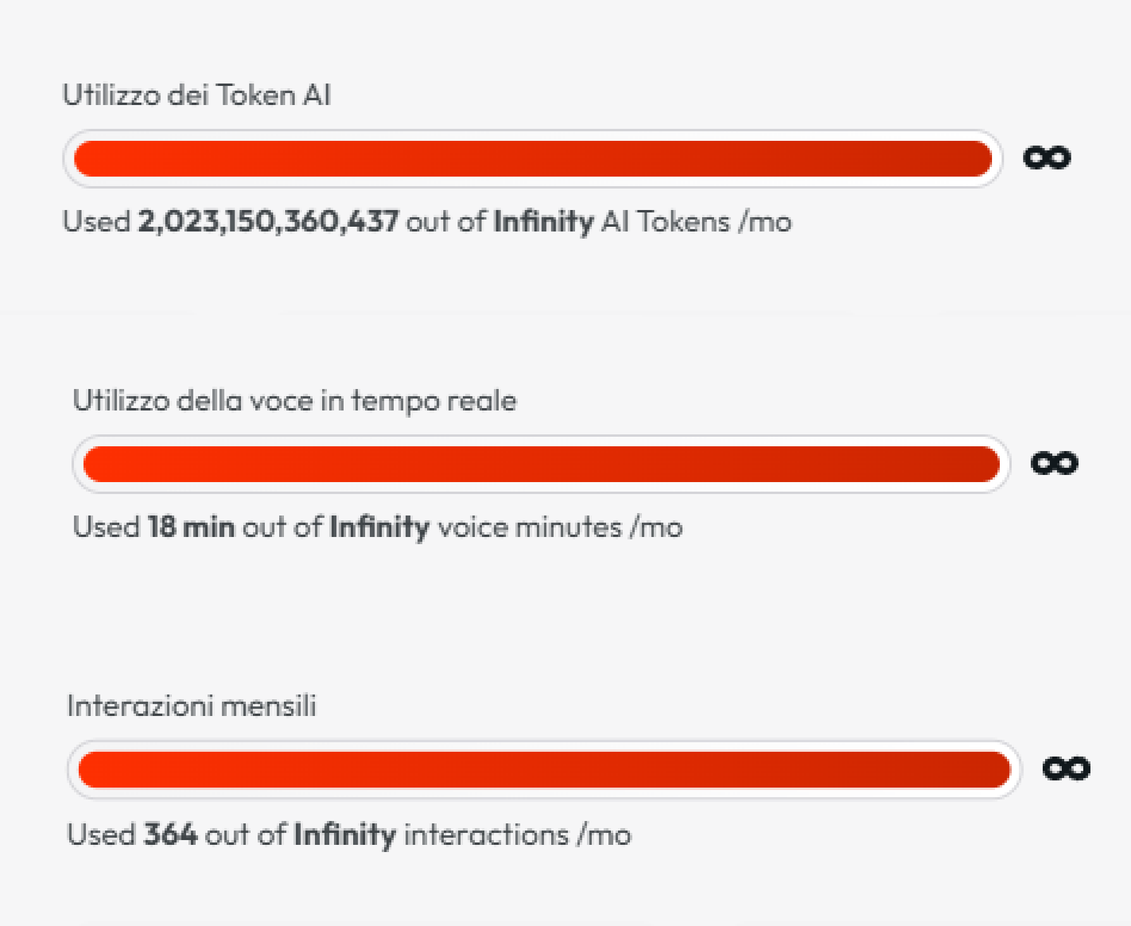This screenshot has height=926, width=1131.
Task: Click 'Used' before the 364 value
Action: (x=101, y=834)
